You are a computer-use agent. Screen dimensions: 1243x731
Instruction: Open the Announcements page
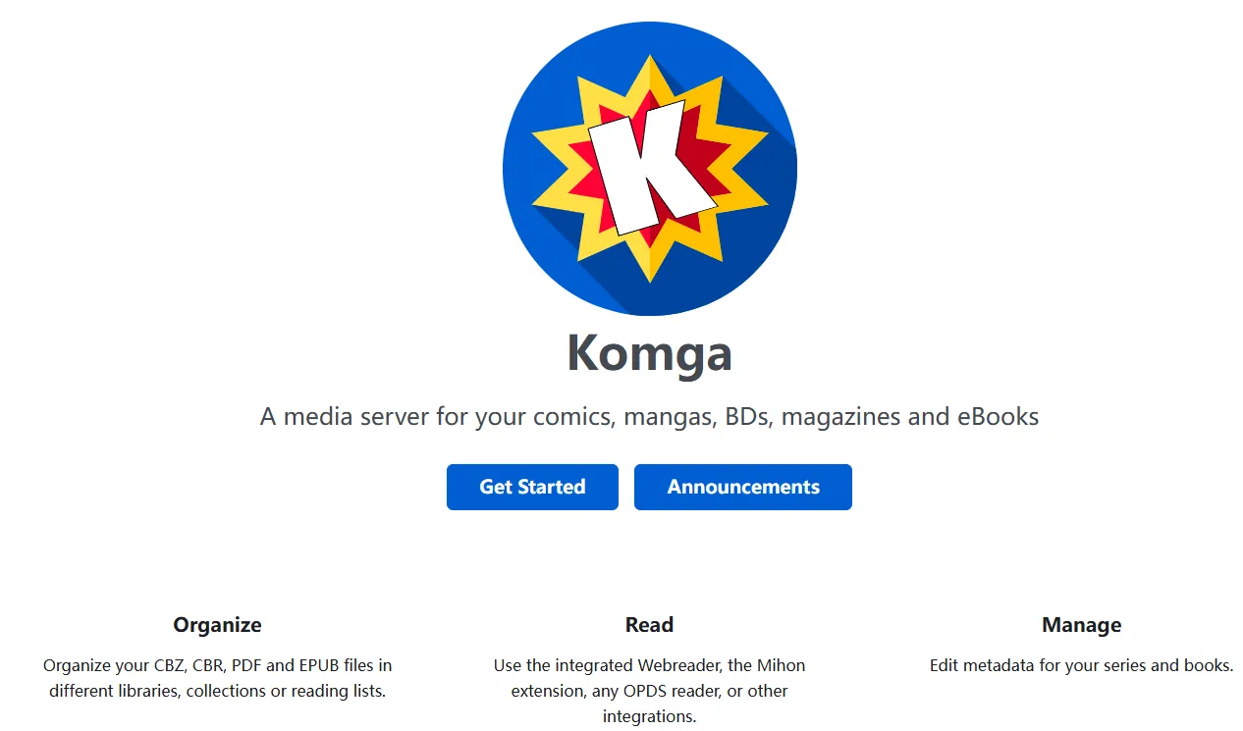743,487
